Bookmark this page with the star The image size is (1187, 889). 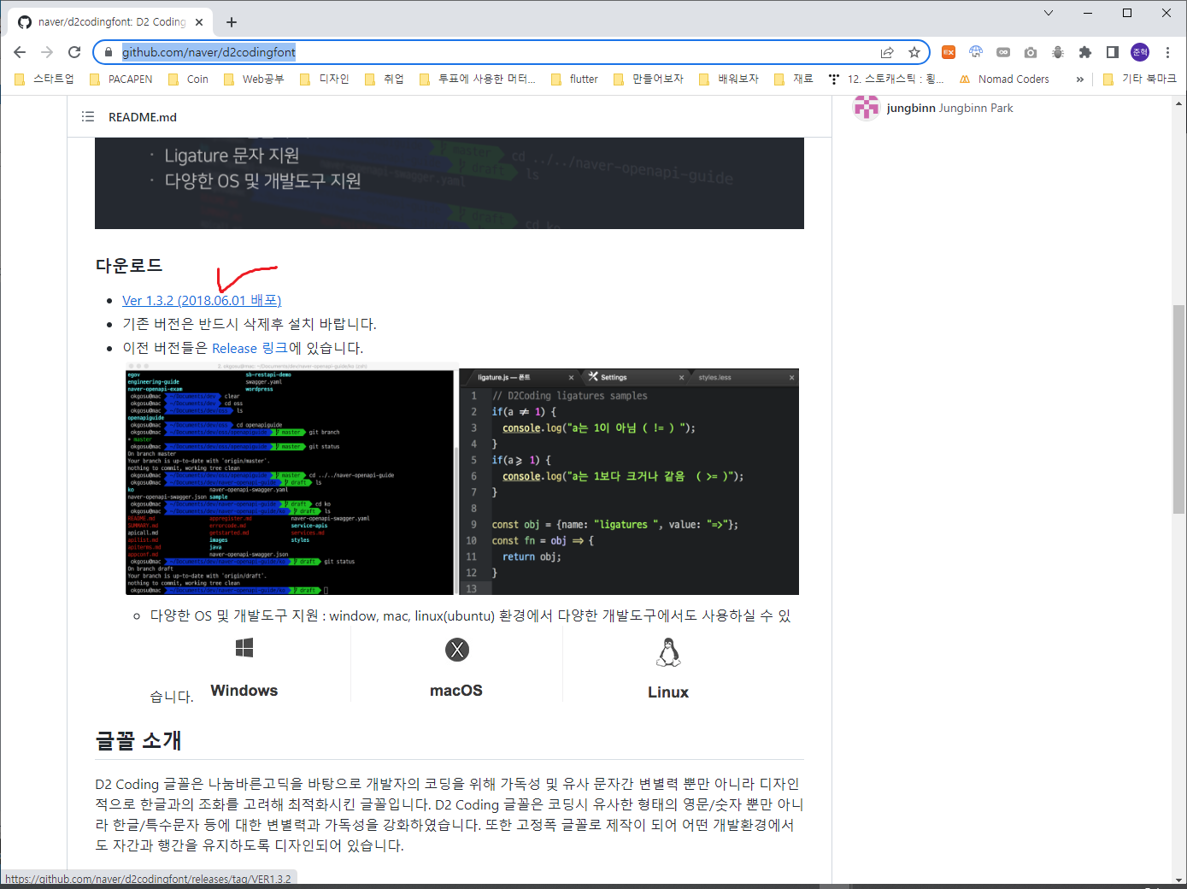[914, 52]
